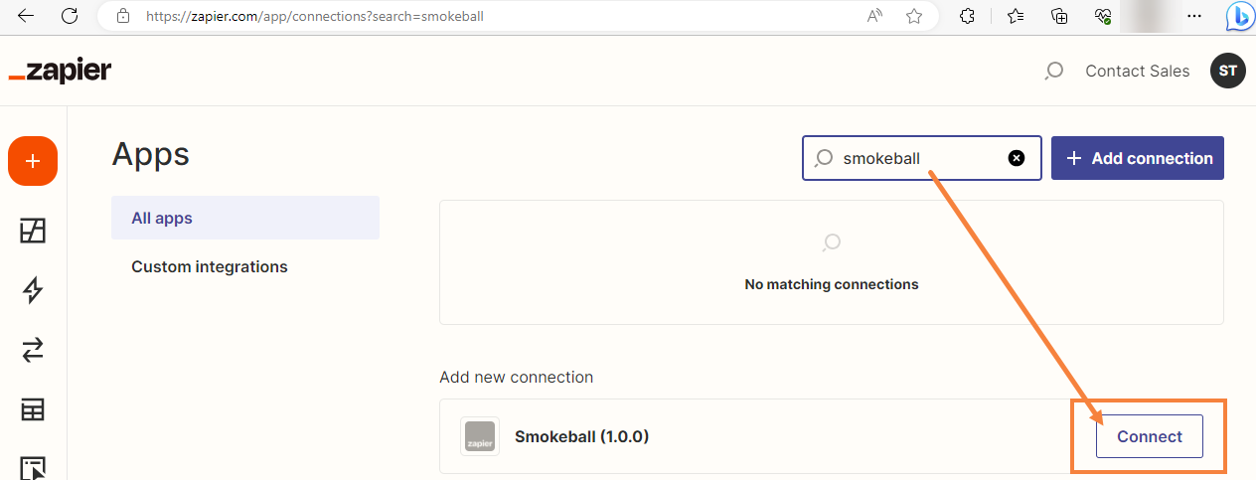This screenshot has width=1256, height=480.
Task: Go to Zapier home logo
Action: tap(60, 71)
